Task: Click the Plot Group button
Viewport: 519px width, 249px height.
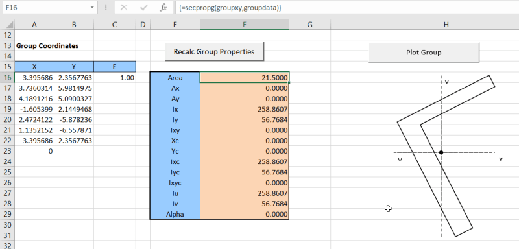Action: [x=424, y=53]
